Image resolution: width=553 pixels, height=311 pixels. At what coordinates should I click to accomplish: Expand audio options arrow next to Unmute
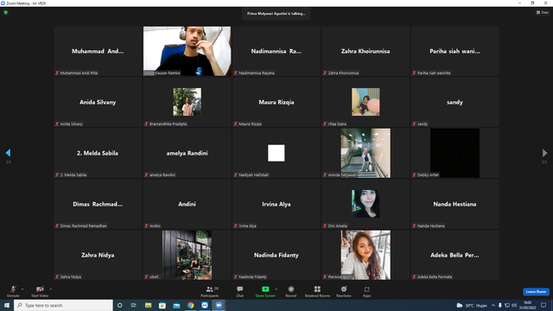[x=22, y=289]
